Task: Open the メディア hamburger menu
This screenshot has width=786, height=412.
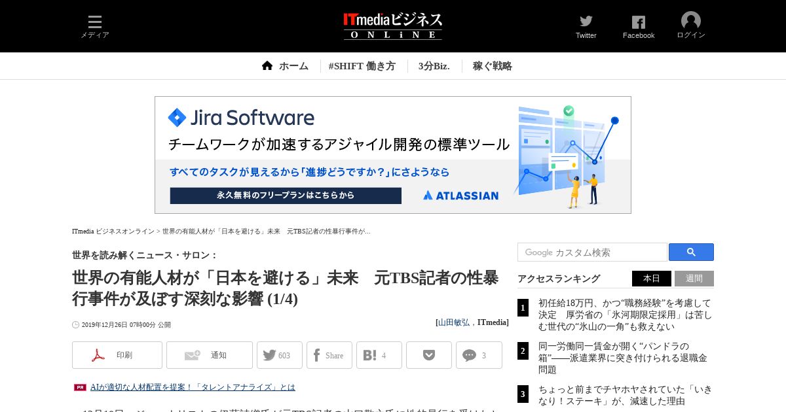Action: tap(95, 26)
